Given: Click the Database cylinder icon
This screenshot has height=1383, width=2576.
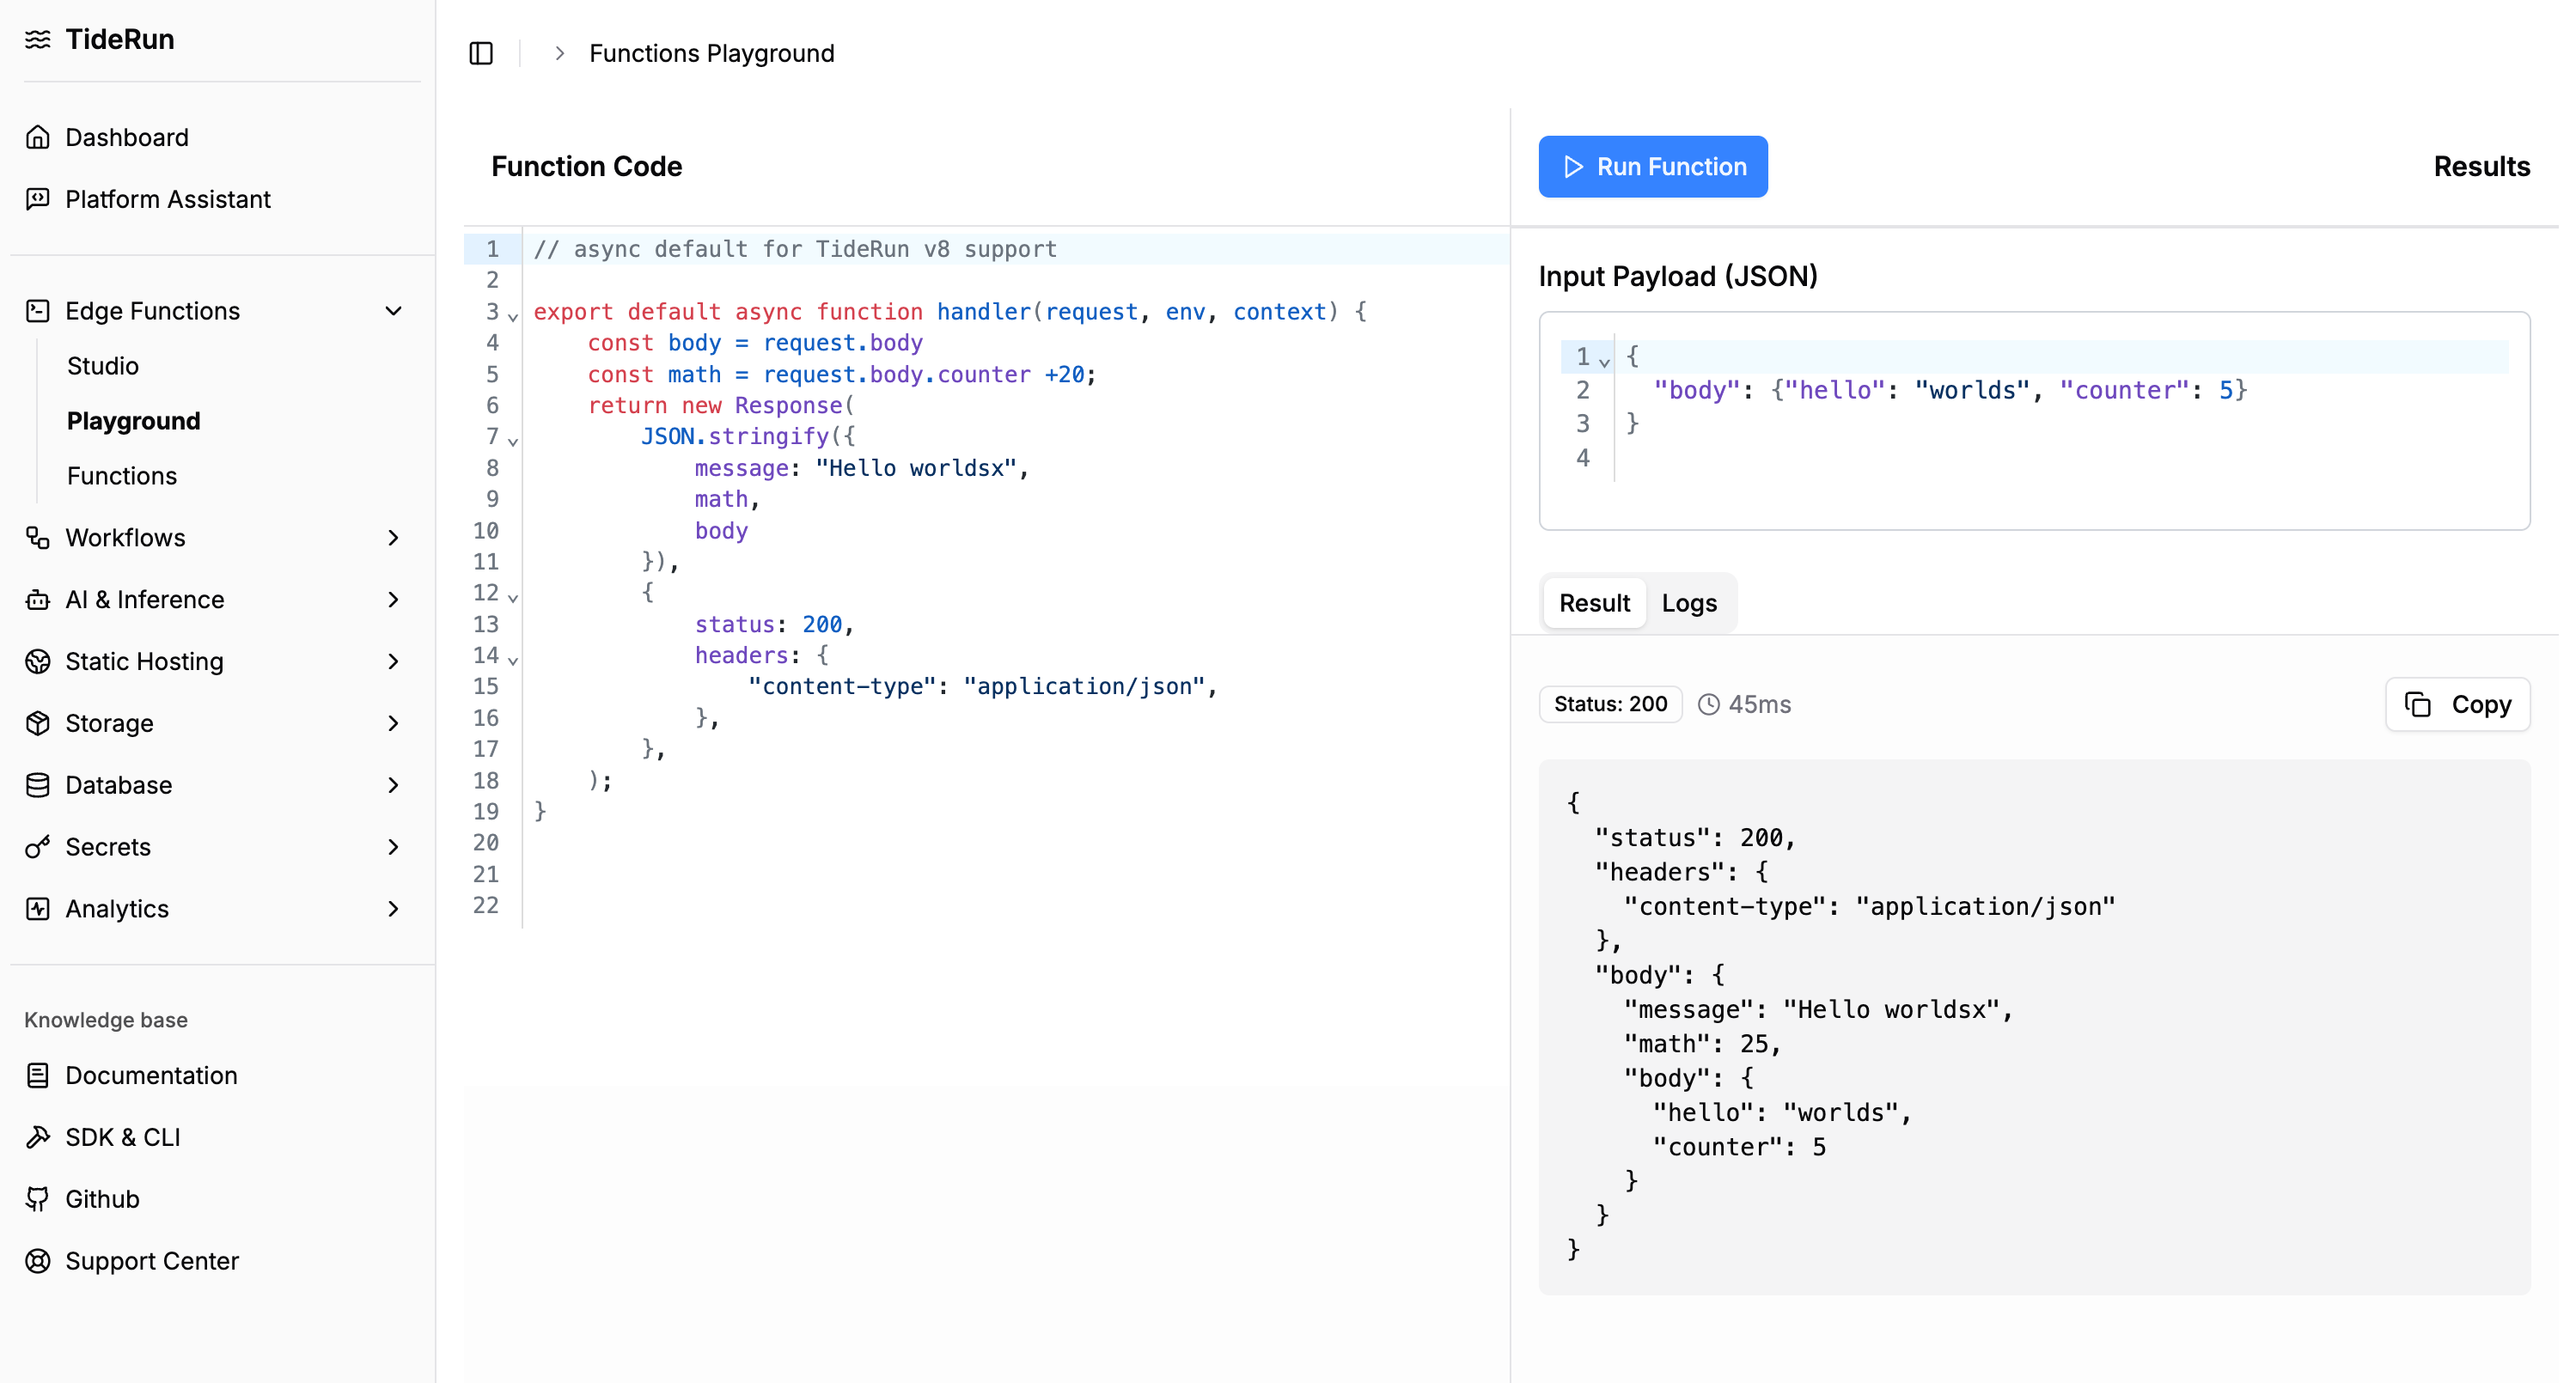Looking at the screenshot, I should click(x=38, y=785).
